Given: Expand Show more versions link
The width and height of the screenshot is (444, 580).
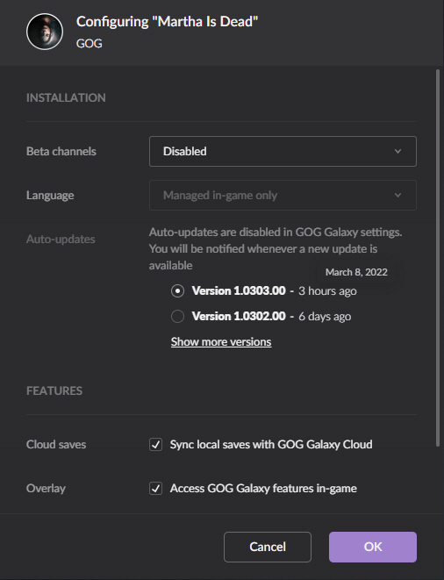Looking at the screenshot, I should (221, 342).
